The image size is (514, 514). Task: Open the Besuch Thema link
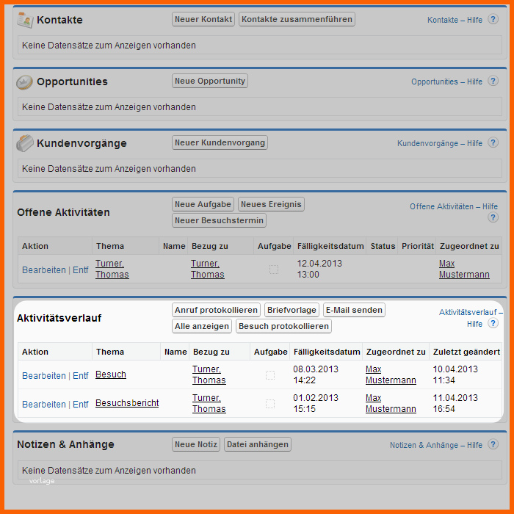(111, 374)
